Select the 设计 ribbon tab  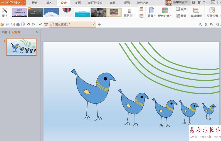pyautogui.click(x=64, y=3)
